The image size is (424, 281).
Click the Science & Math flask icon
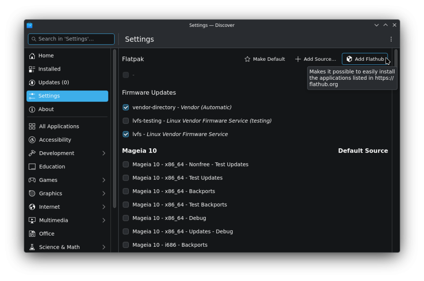coord(32,247)
